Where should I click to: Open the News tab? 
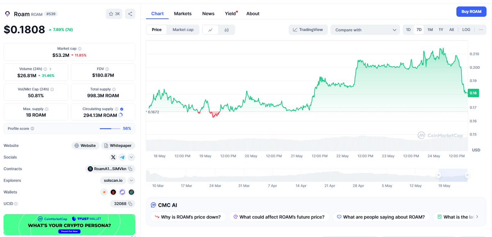(x=208, y=14)
